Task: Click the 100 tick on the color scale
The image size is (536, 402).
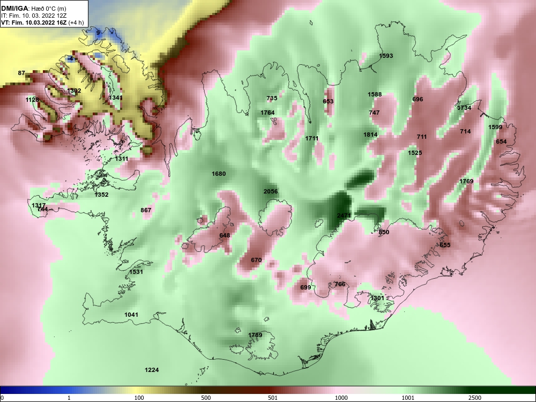Action: pyautogui.click(x=139, y=398)
